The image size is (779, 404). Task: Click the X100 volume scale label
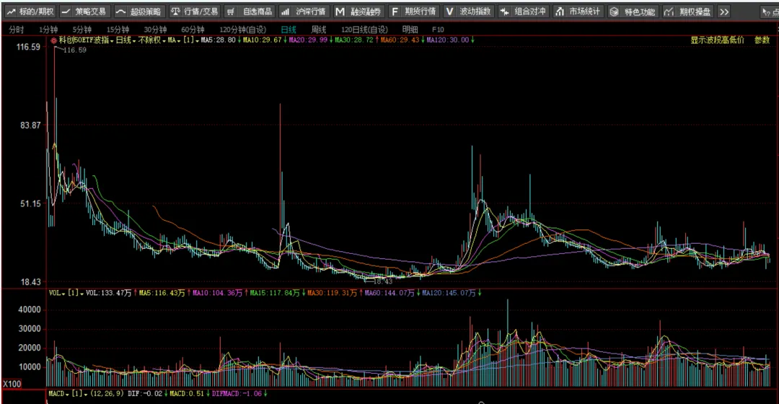click(12, 384)
